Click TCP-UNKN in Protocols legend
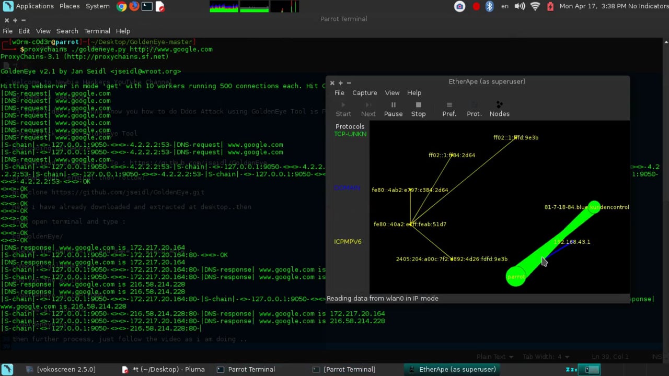This screenshot has height=376, width=669. (x=350, y=134)
